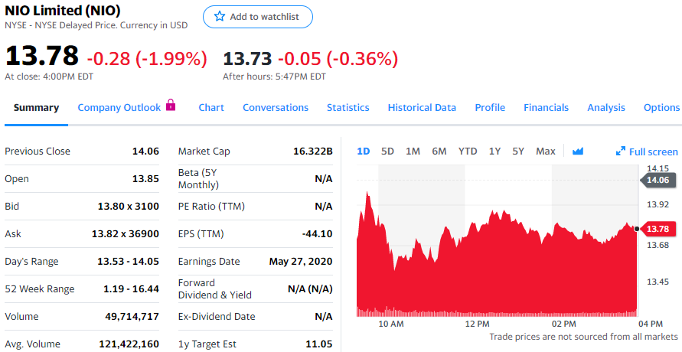Open the Conversations tab
This screenshot has width=682, height=352.
tap(276, 108)
